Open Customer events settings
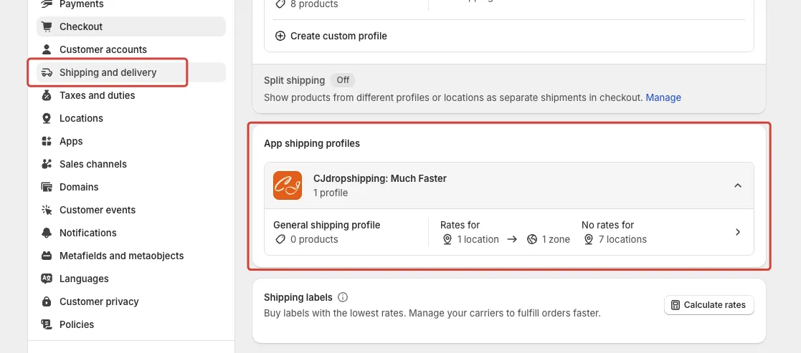 98,210
